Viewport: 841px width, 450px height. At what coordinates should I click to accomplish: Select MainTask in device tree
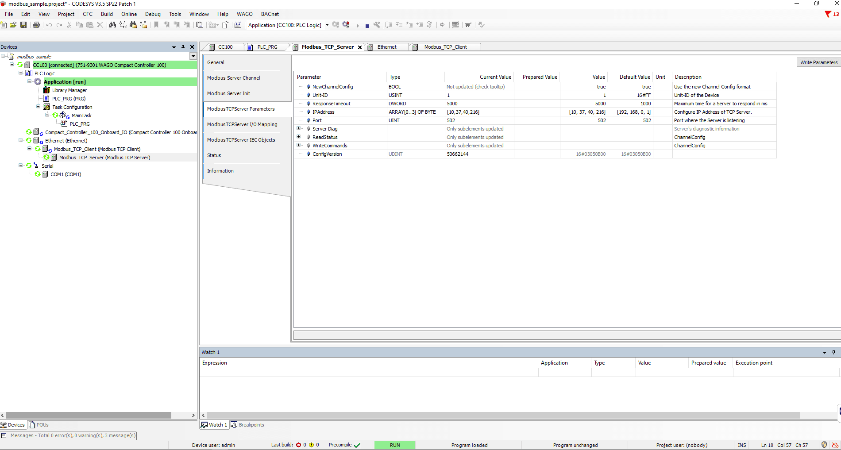[x=81, y=115]
